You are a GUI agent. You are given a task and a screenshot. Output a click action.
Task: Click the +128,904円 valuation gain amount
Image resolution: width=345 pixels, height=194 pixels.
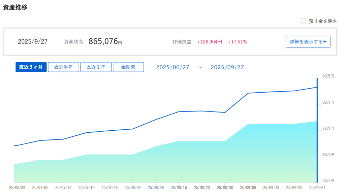[x=209, y=42]
